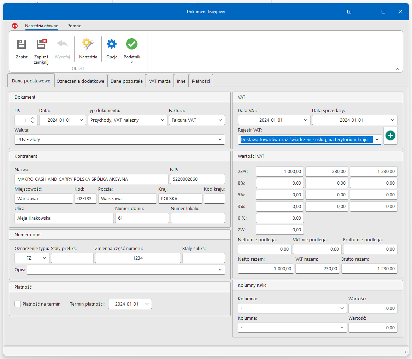Click the ellipsis button in Nazwa field
Screen dimensions: 412x359
(163, 179)
